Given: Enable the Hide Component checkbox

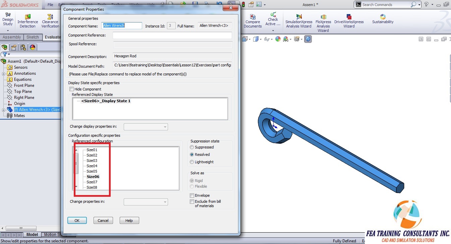Looking at the screenshot, I should pos(72,89).
